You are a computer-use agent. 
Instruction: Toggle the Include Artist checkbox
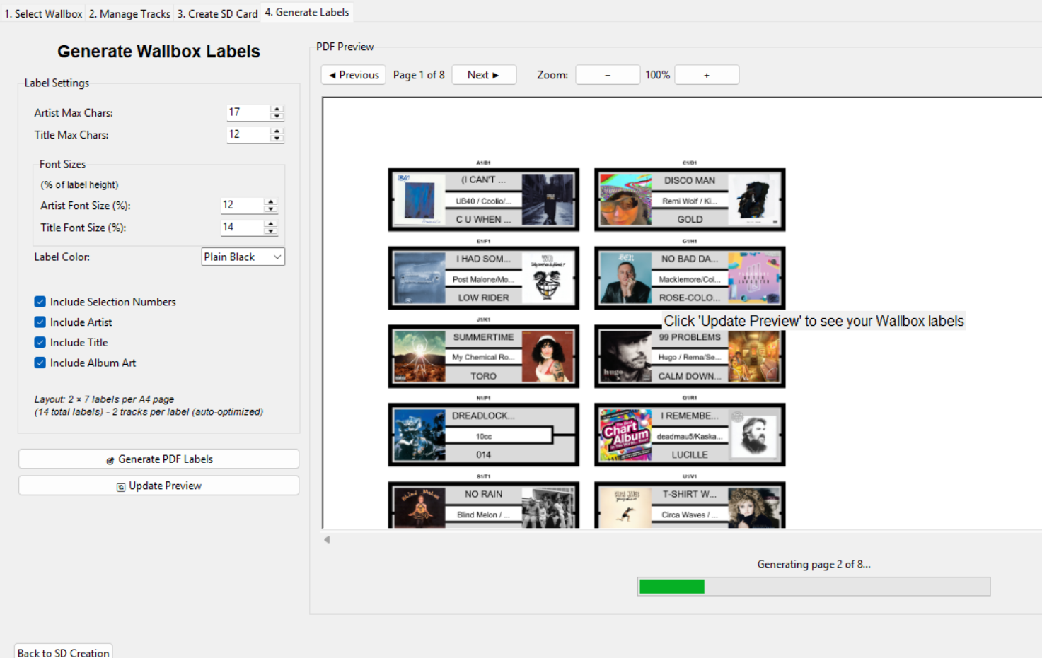[x=40, y=322]
